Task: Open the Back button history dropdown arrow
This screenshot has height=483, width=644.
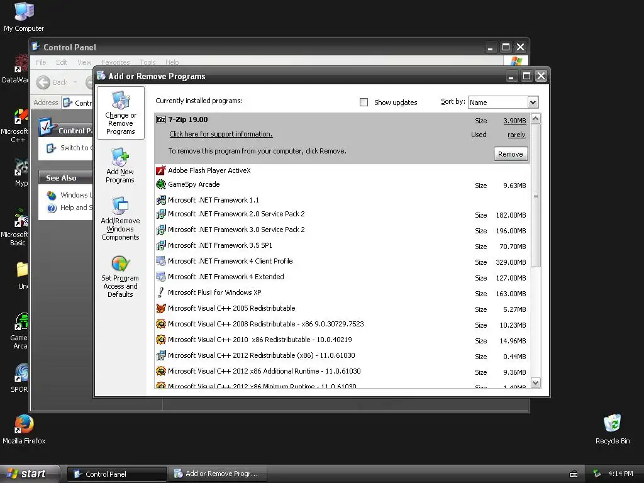Action: [x=75, y=82]
